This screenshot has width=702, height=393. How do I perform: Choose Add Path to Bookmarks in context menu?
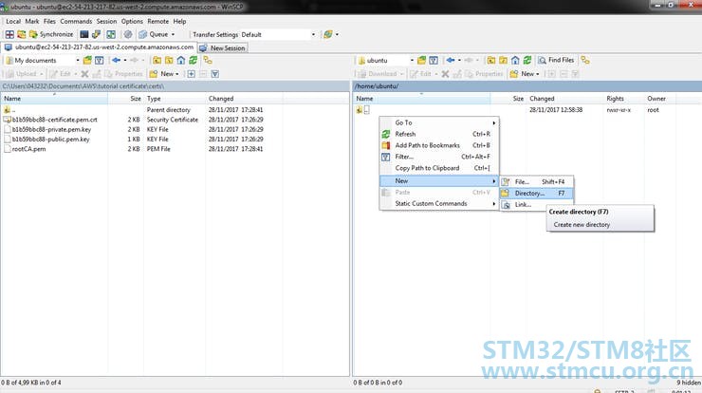(x=439, y=145)
